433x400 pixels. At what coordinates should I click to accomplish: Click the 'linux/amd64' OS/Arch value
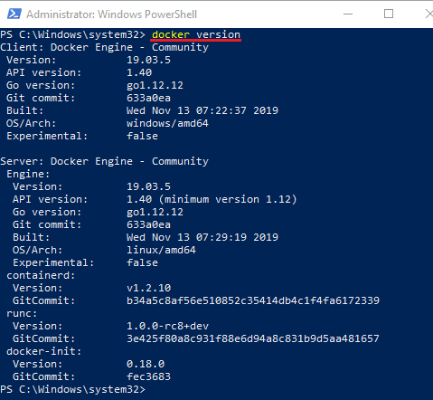pos(161,250)
